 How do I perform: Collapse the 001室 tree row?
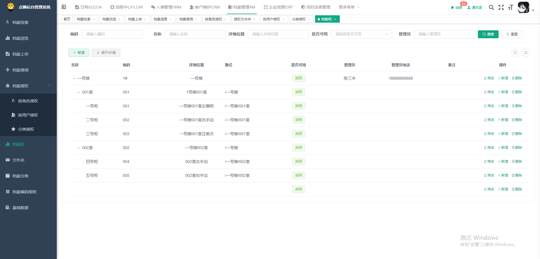point(79,92)
